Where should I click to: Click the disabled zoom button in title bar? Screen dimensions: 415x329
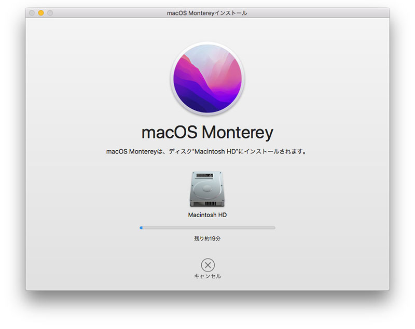(x=50, y=13)
